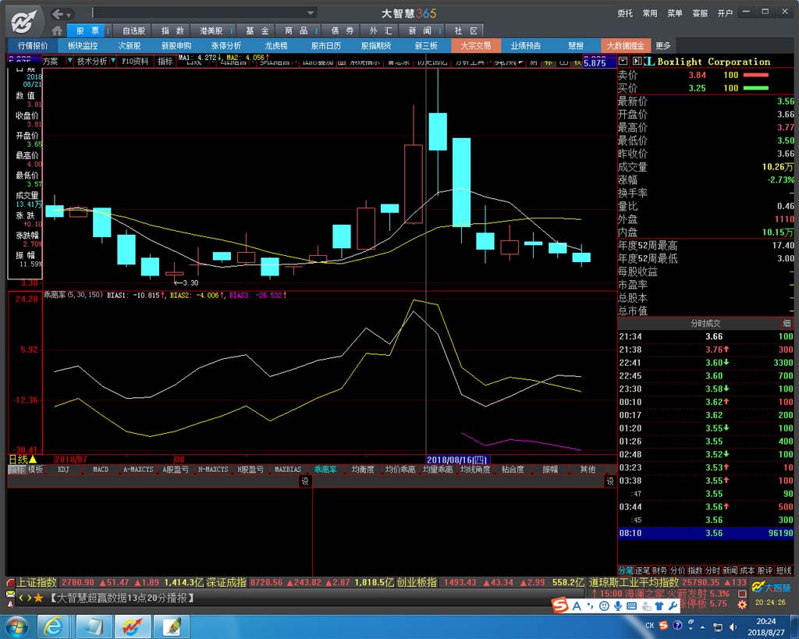
Task: Click 委托 in the title bar
Action: pyautogui.click(x=625, y=13)
